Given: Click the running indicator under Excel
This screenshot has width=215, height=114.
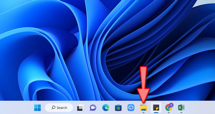Looking at the screenshot, I should 181,112.
